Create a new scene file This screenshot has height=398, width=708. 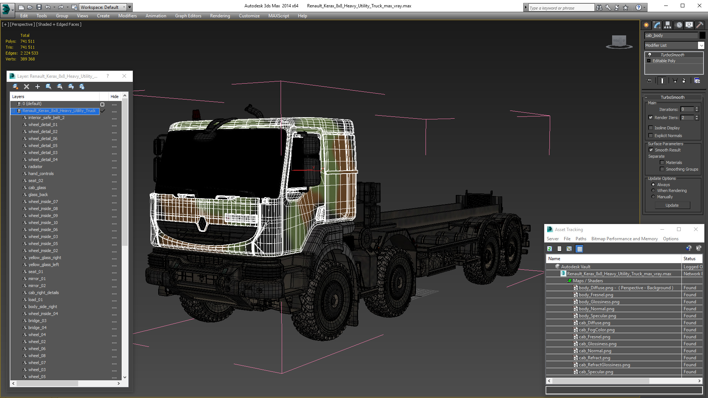(21, 7)
